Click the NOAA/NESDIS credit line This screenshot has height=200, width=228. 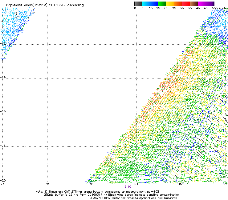click(x=133, y=198)
